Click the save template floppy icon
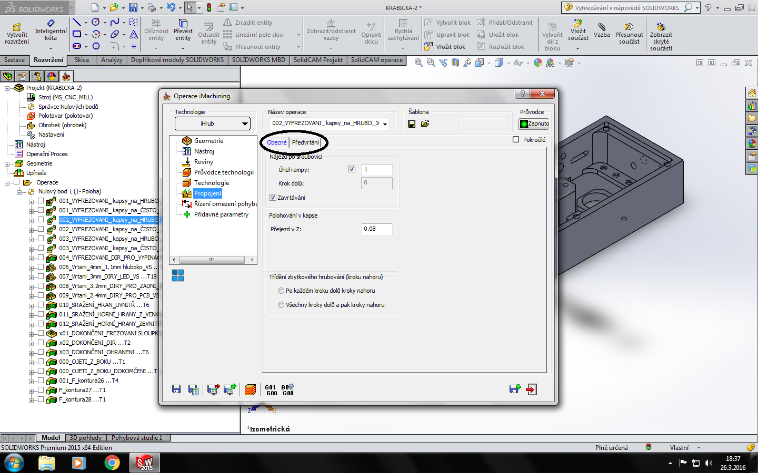Screen dimensions: 758x473 point(412,124)
